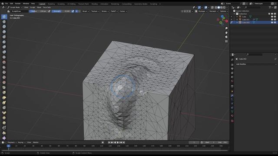Open the Texture dropdown

click(95, 11)
